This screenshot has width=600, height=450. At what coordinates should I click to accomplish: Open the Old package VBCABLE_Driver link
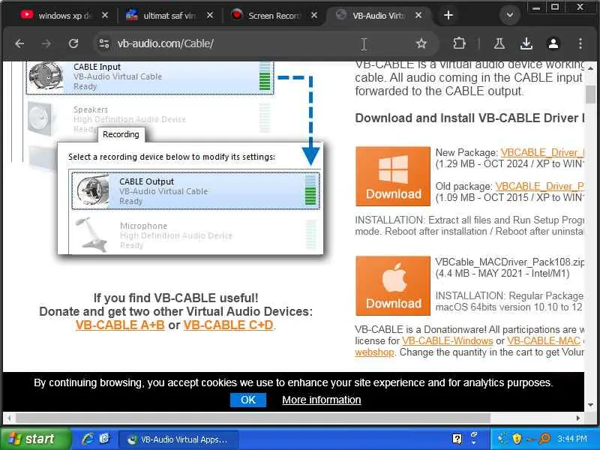pyautogui.click(x=539, y=186)
